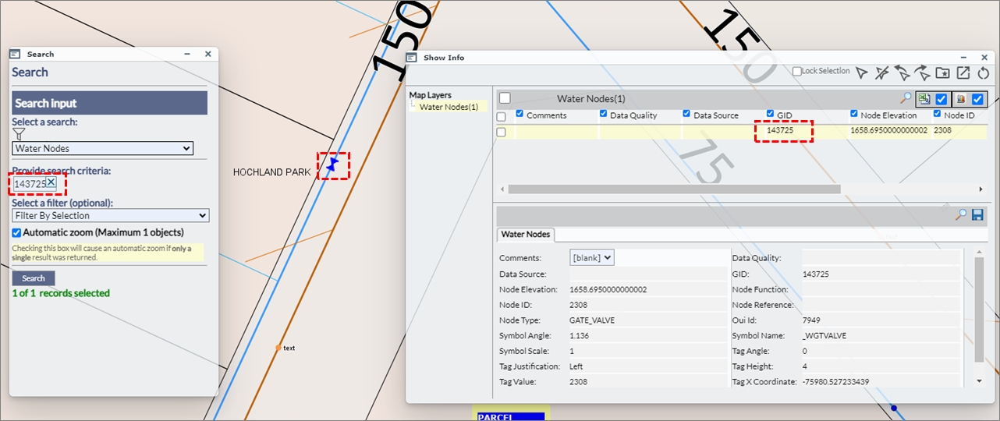Enable the Lock Selection checkbox
Image resolution: width=1000 pixels, height=421 pixels.
tap(796, 71)
